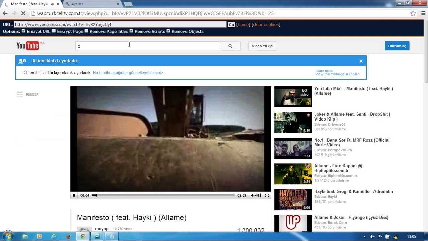Click the clear cookies link

(266, 25)
